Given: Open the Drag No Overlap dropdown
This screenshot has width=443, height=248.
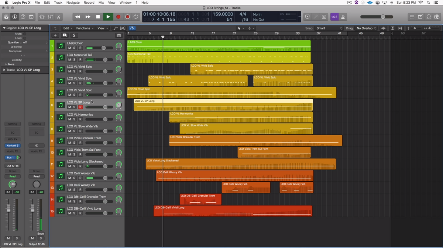Looking at the screenshot, I should [366, 28].
